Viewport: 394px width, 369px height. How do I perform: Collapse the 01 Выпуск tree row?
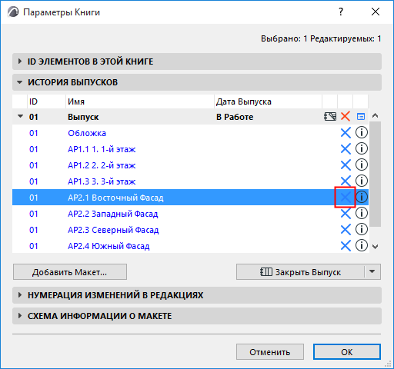click(20, 116)
